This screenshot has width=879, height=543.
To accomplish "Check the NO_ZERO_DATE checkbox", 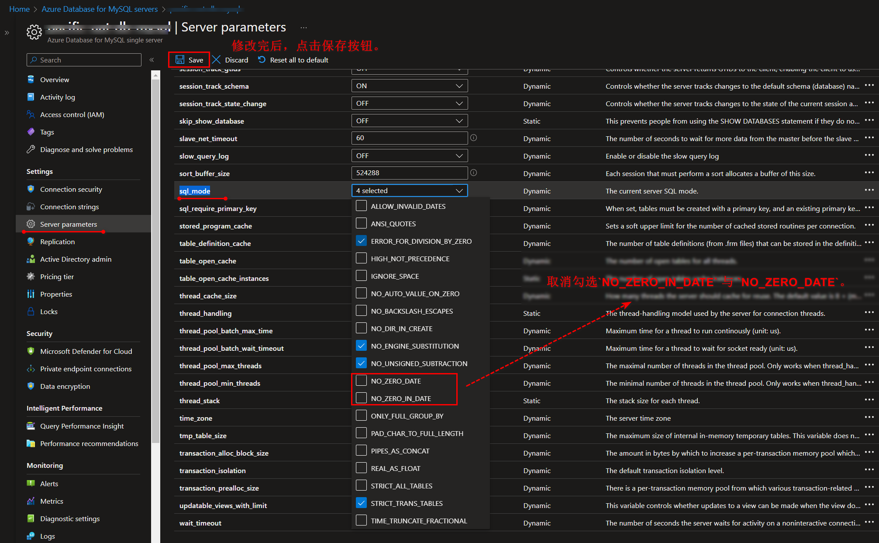I will click(x=362, y=381).
